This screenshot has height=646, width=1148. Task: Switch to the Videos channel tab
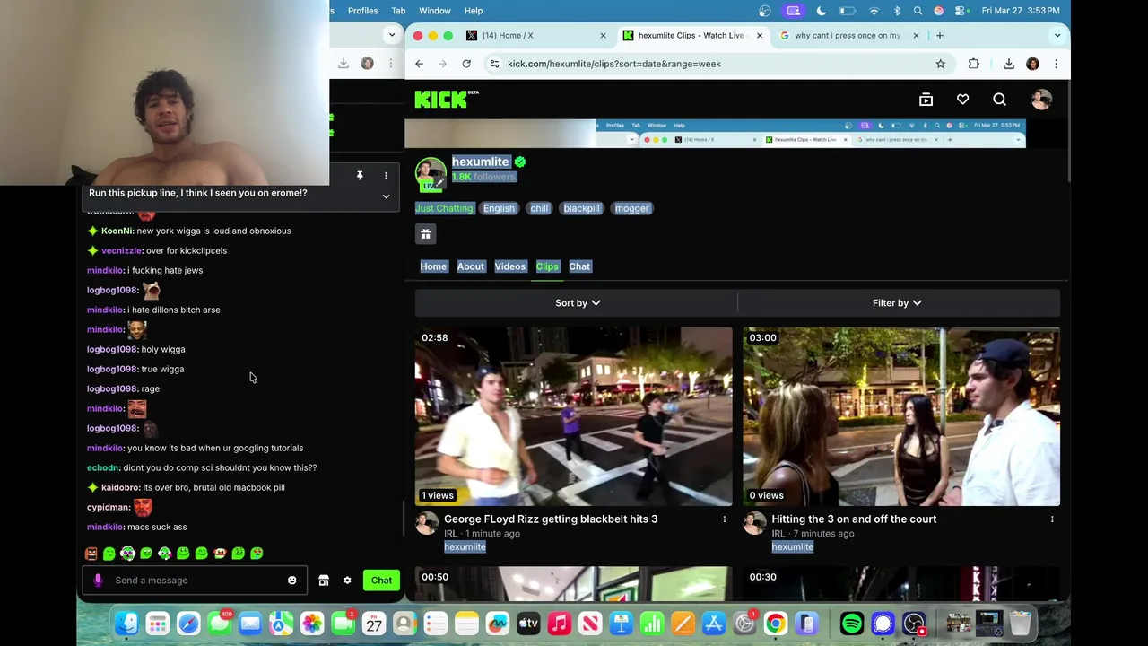coord(510,266)
